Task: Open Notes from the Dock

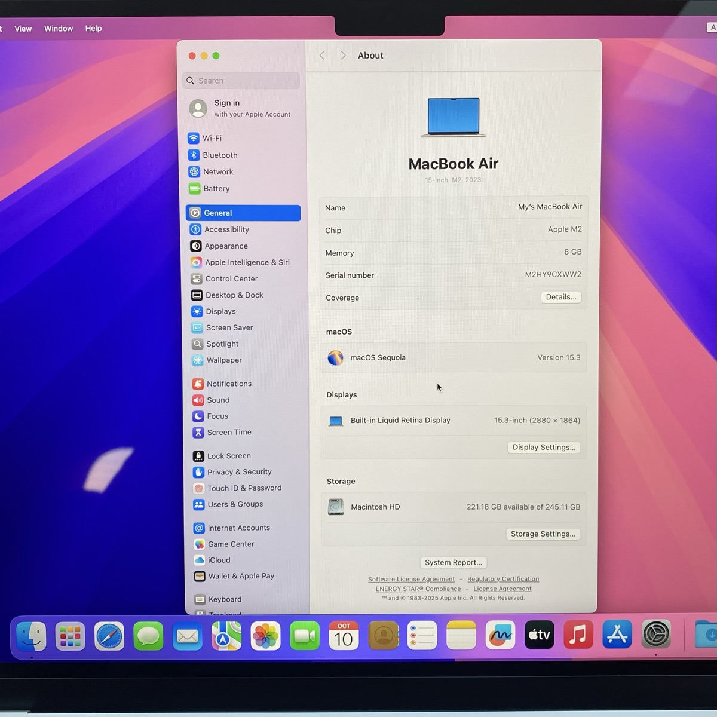Action: click(x=461, y=635)
